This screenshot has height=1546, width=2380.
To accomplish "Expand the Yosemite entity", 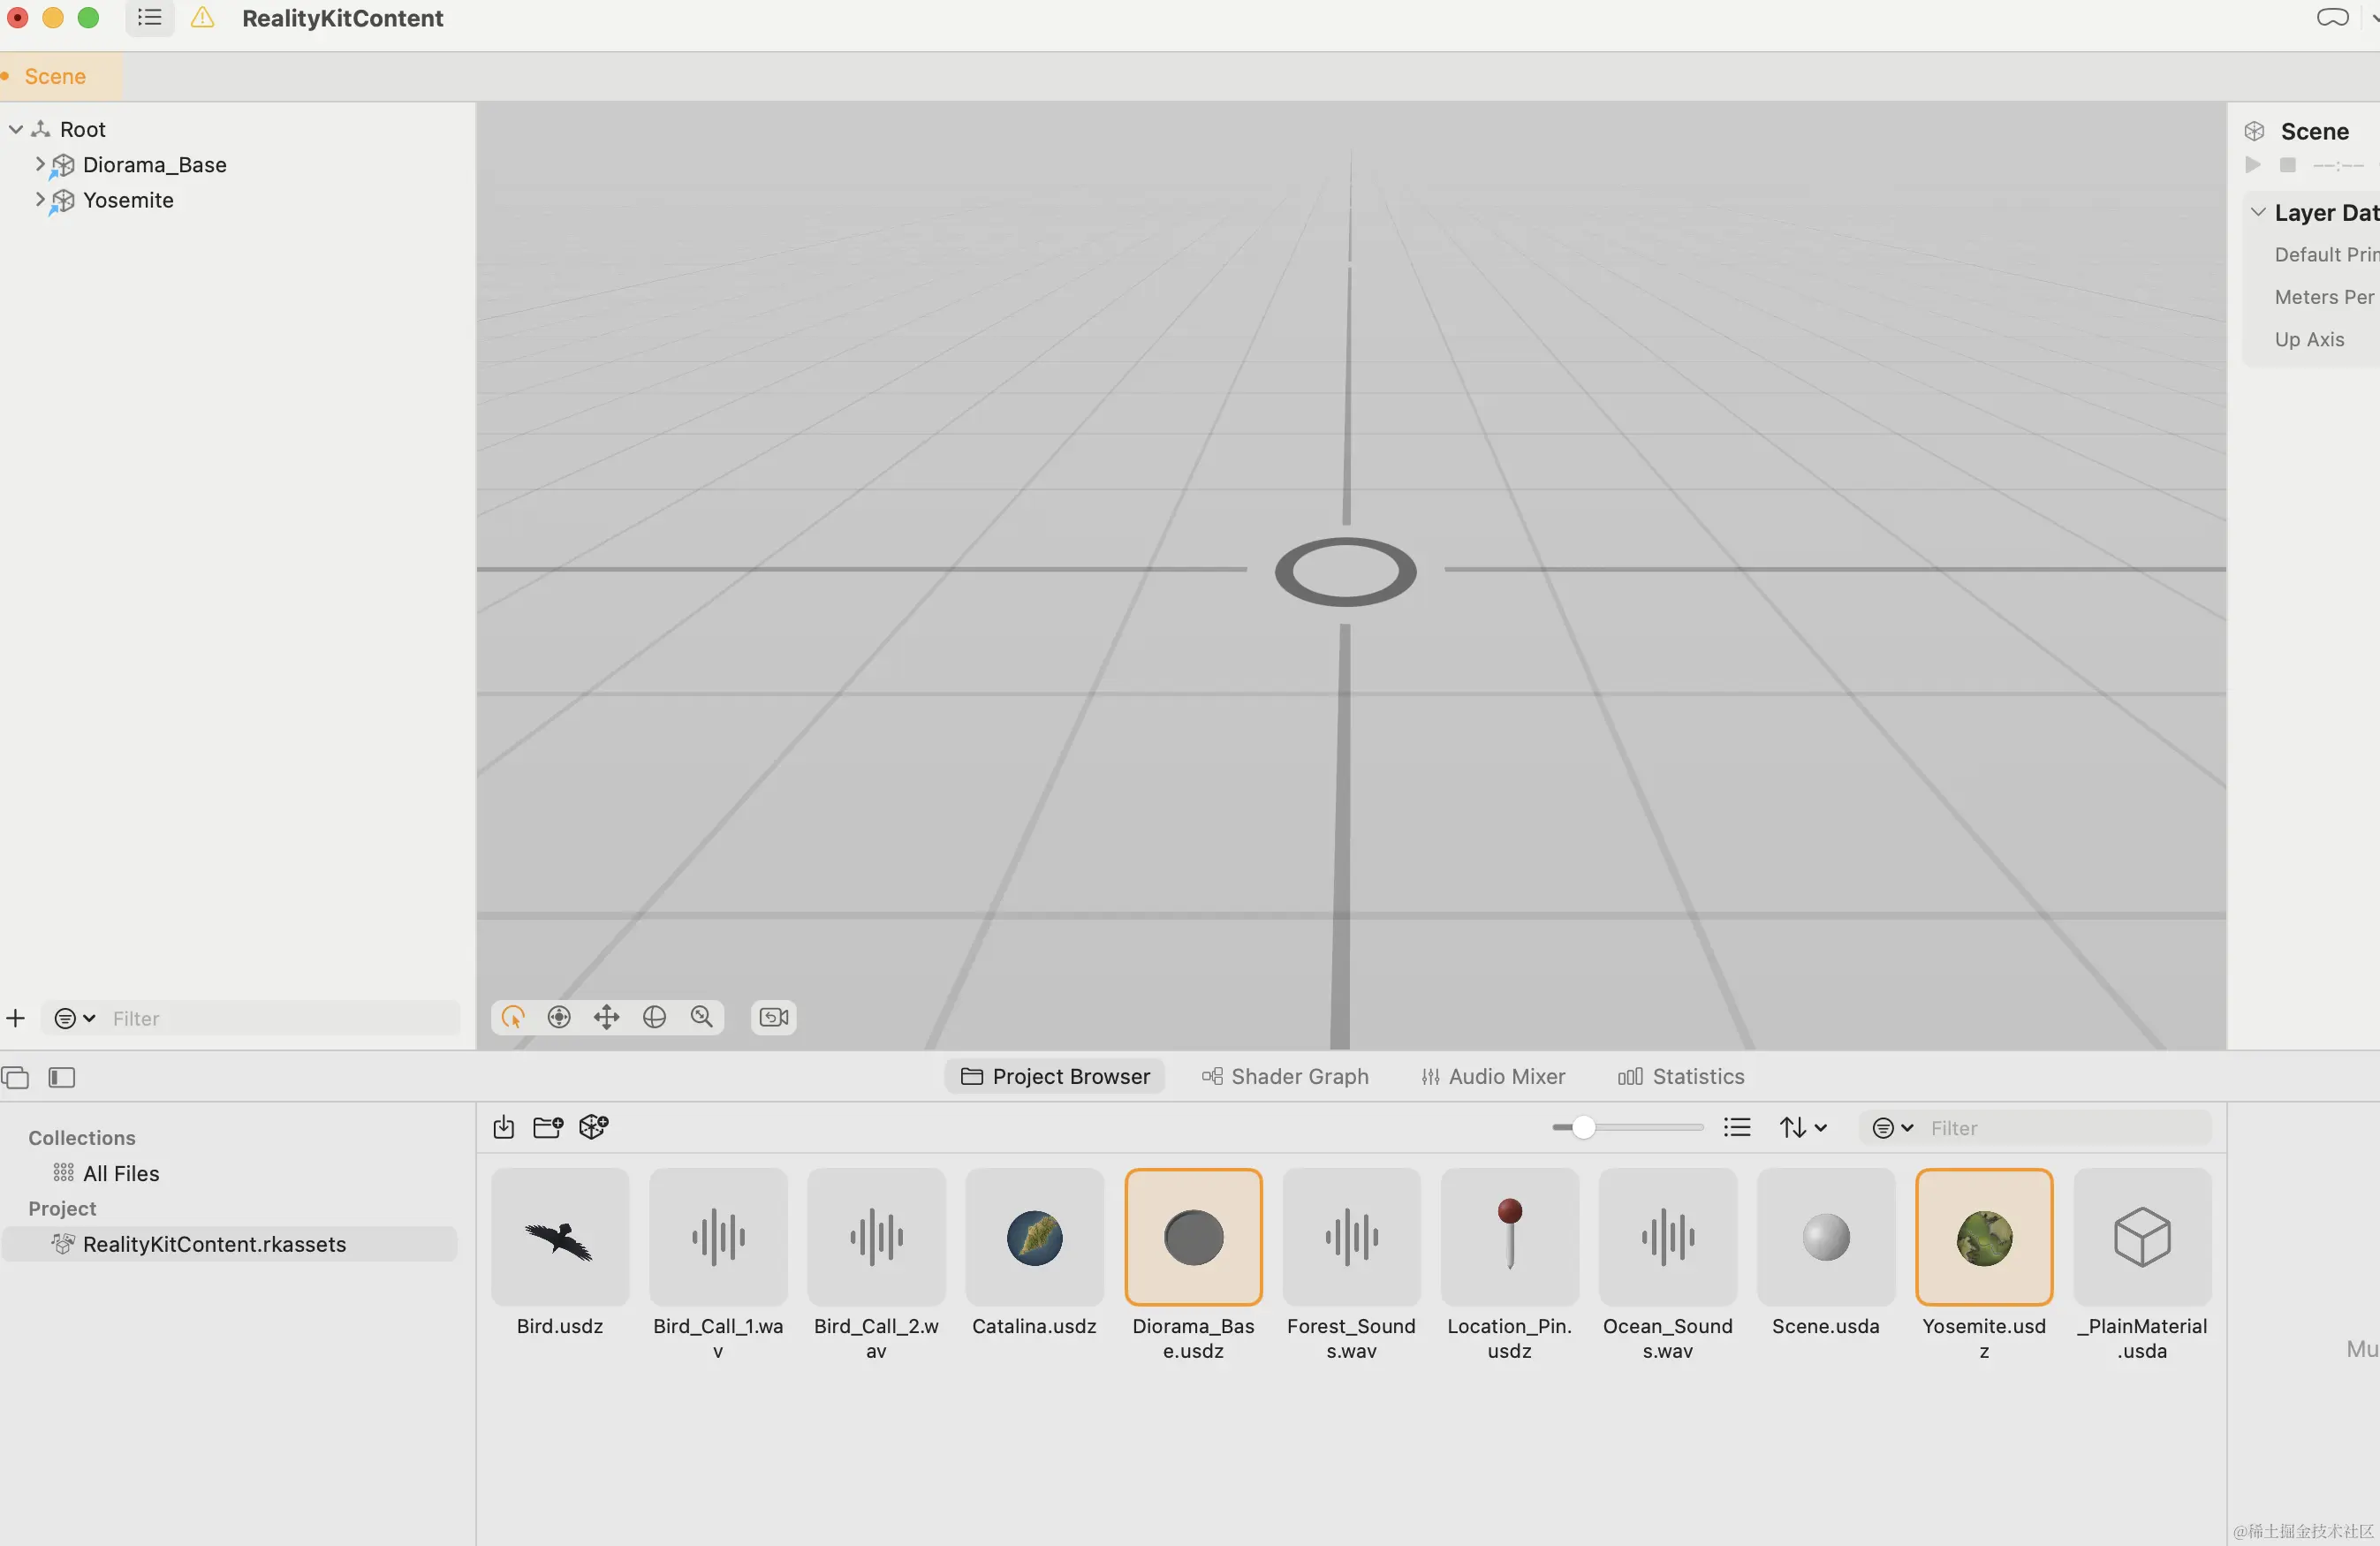I will coord(40,199).
